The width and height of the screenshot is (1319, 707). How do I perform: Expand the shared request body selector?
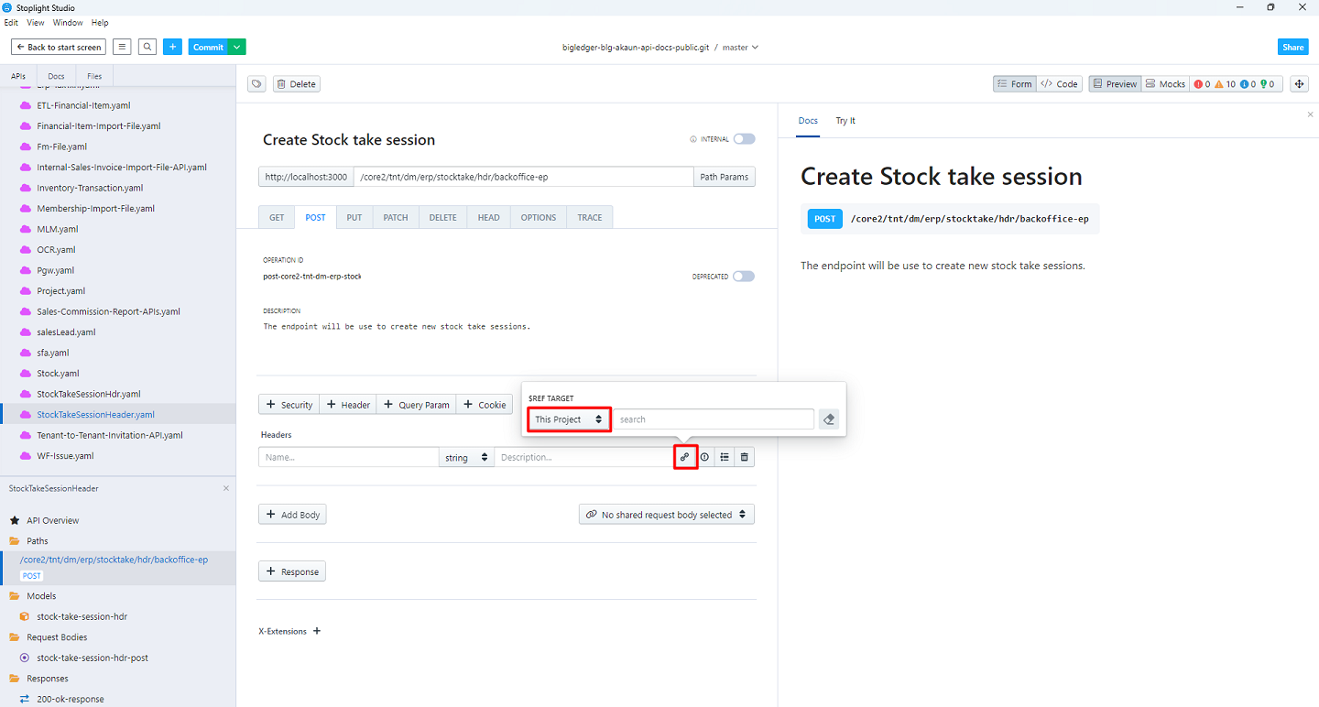[x=667, y=515]
